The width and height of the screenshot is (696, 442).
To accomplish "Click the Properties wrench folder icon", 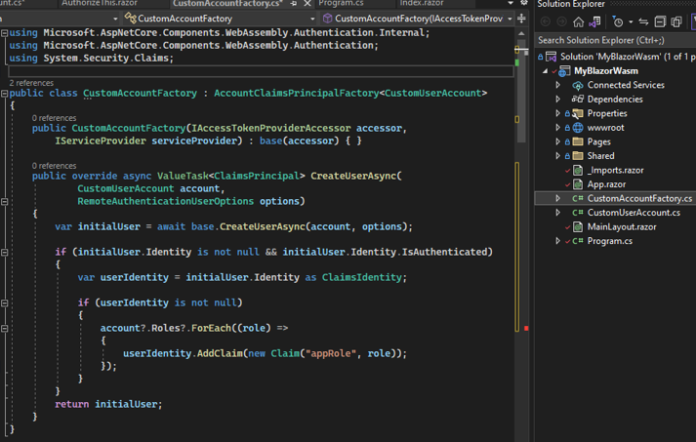I will 578,113.
